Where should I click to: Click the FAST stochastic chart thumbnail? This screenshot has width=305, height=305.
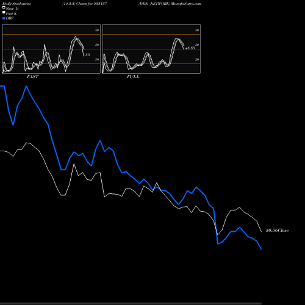[51, 49]
